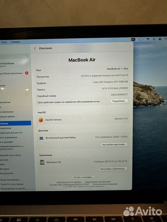Open the ENERGY STAR compliance link
This screenshot has height=222, width=167.
69,184
